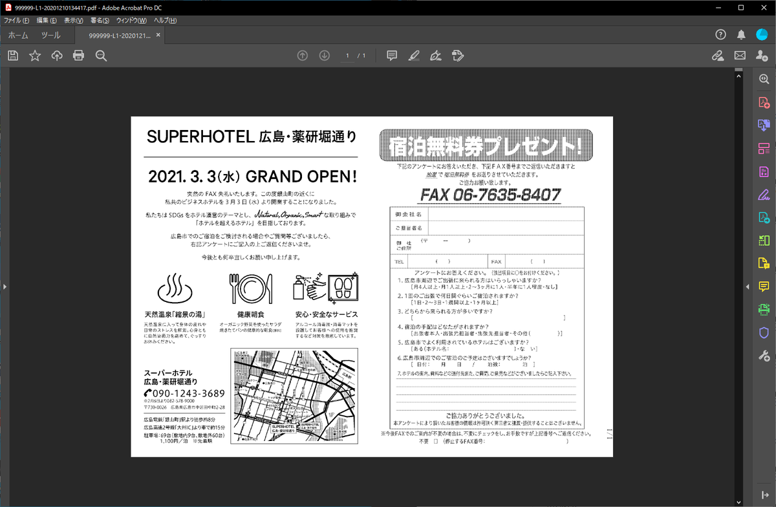Select the highlighter pen tool
Viewport: 776px width, 507px height.
pos(414,56)
